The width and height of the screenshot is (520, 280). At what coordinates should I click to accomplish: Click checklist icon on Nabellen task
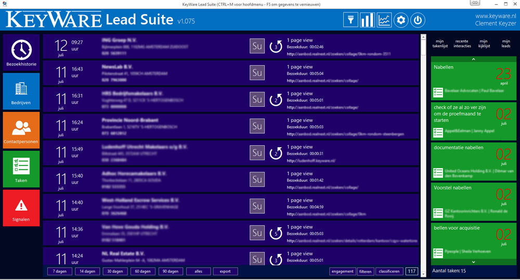(438, 92)
